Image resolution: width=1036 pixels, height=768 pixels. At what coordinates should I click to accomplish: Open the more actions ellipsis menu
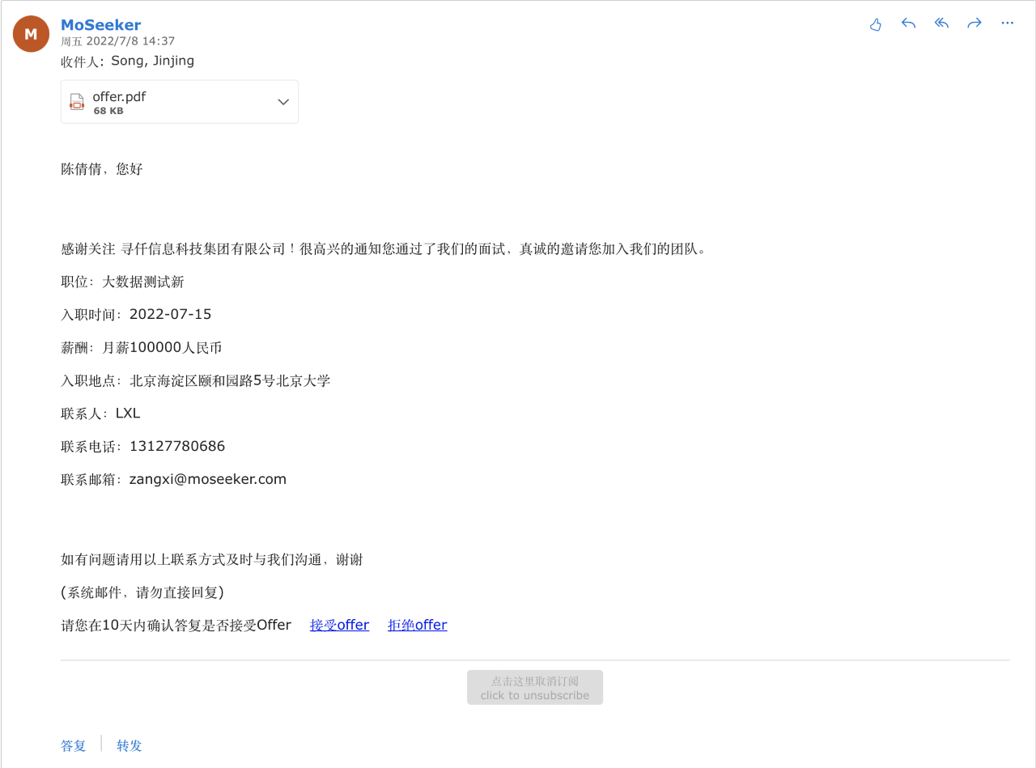point(1008,23)
